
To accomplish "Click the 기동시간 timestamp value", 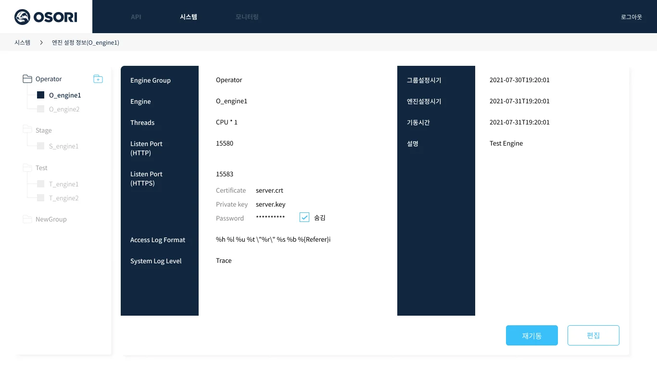I will tap(519, 122).
